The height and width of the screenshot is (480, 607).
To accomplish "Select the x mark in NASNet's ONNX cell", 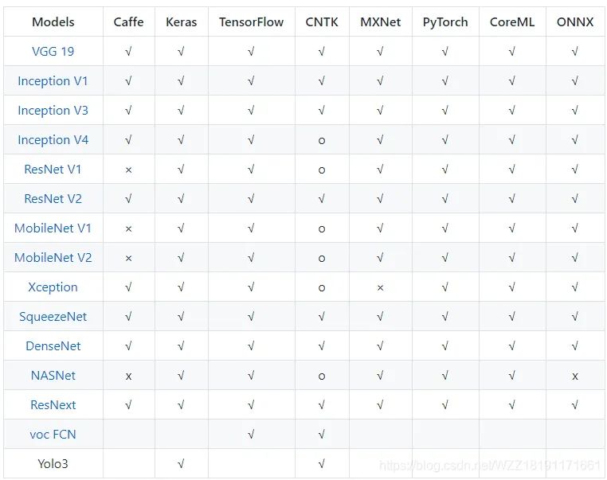I will coord(575,376).
